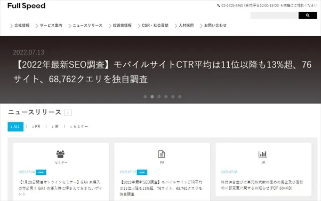Click the date 2022.07.14 on seminar card

point(27,172)
